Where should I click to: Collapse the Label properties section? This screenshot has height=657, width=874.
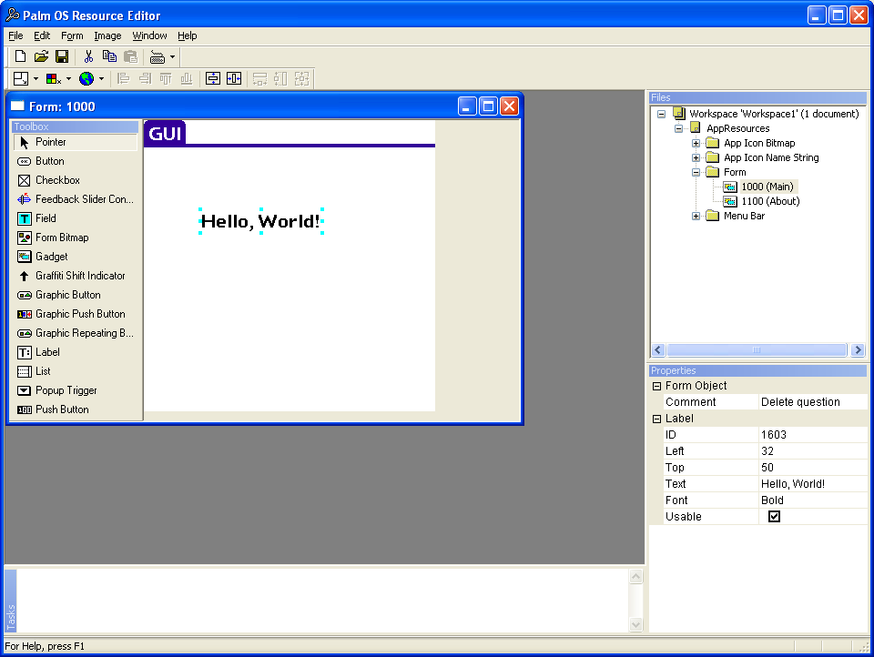point(656,419)
